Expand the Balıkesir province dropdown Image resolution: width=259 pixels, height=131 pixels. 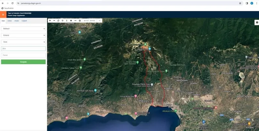coord(23,29)
